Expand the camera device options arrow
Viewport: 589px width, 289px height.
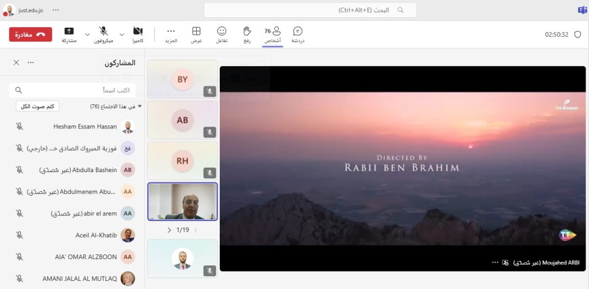(122, 35)
